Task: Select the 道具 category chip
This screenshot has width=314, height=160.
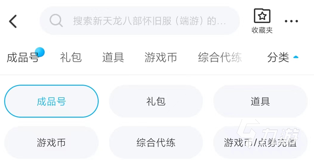Action: pos(260,101)
